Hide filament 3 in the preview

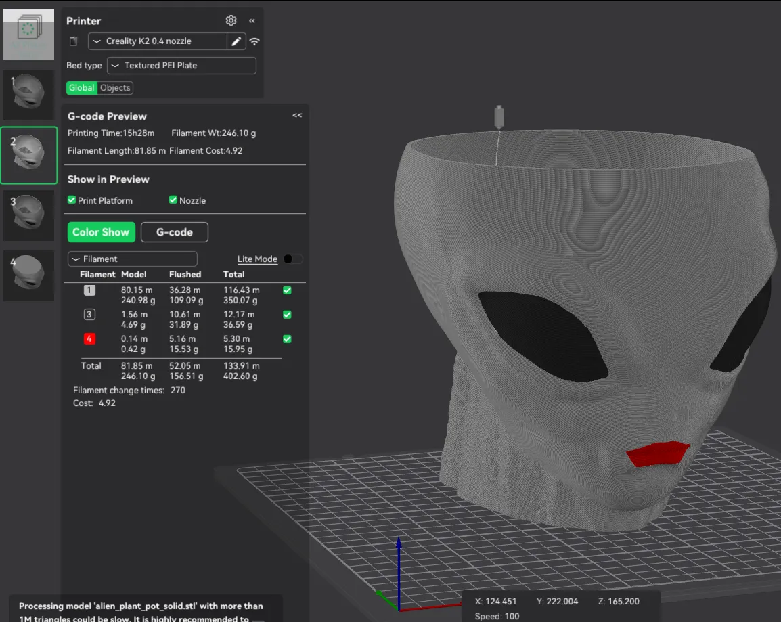click(x=288, y=315)
